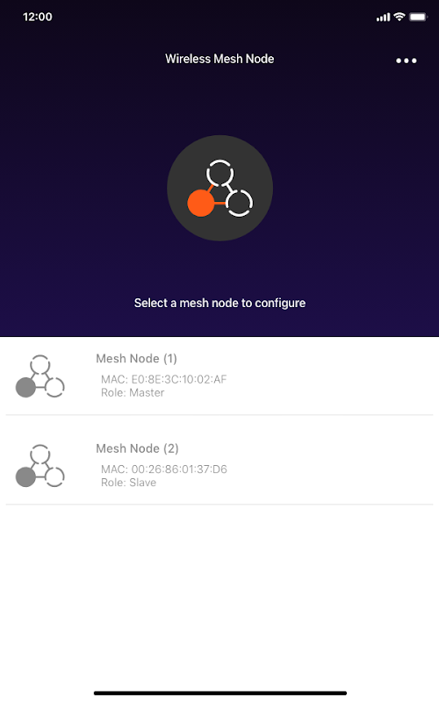Open the three-dot more options menu
Image resolution: width=439 pixels, height=702 pixels.
coord(406,61)
